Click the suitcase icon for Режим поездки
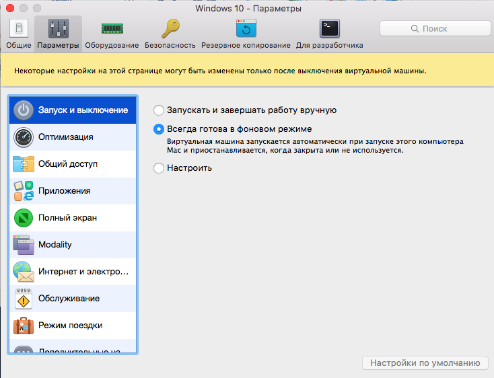 click(24, 326)
